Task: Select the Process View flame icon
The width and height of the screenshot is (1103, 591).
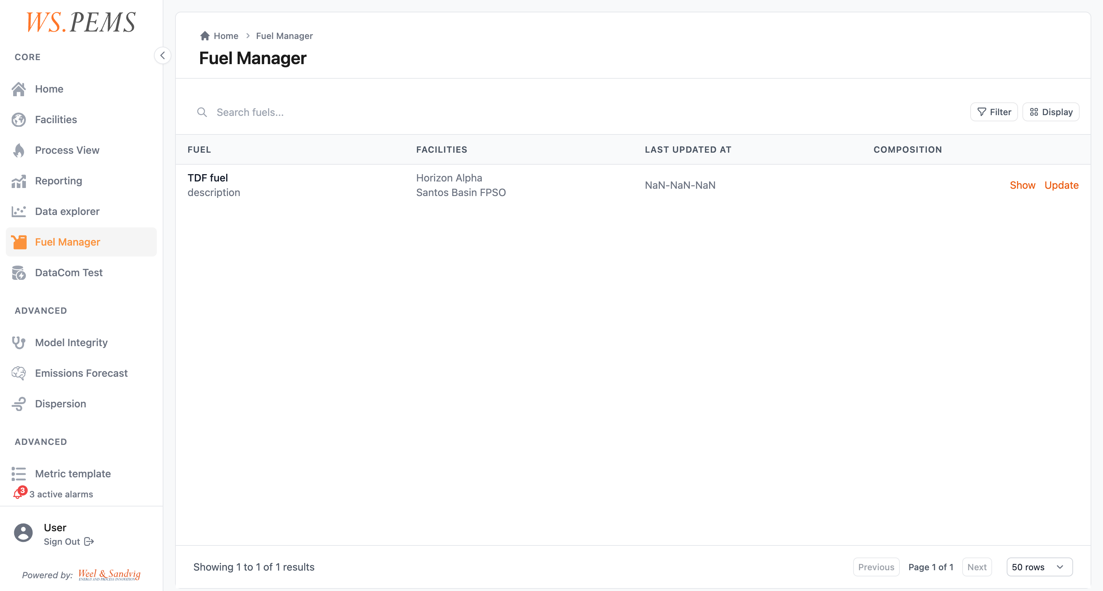Action: click(18, 150)
